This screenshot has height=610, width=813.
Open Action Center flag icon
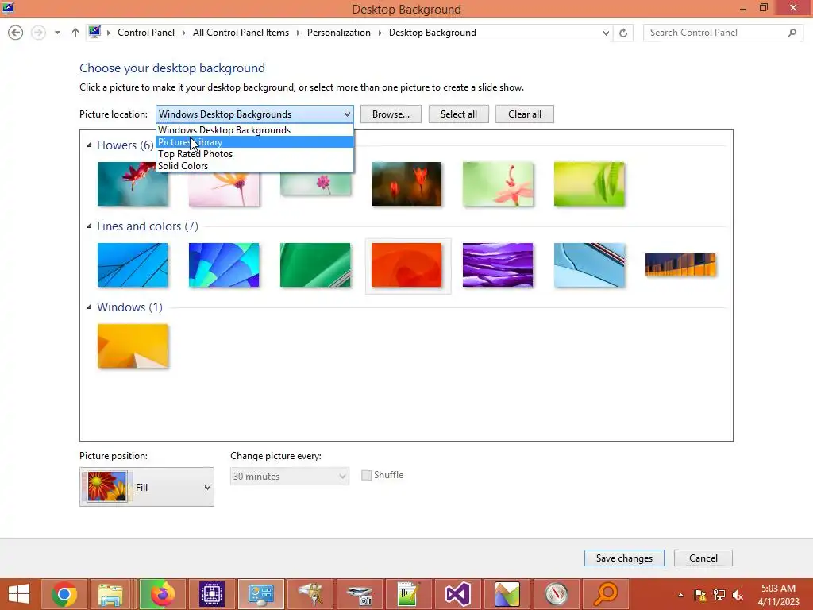click(700, 595)
